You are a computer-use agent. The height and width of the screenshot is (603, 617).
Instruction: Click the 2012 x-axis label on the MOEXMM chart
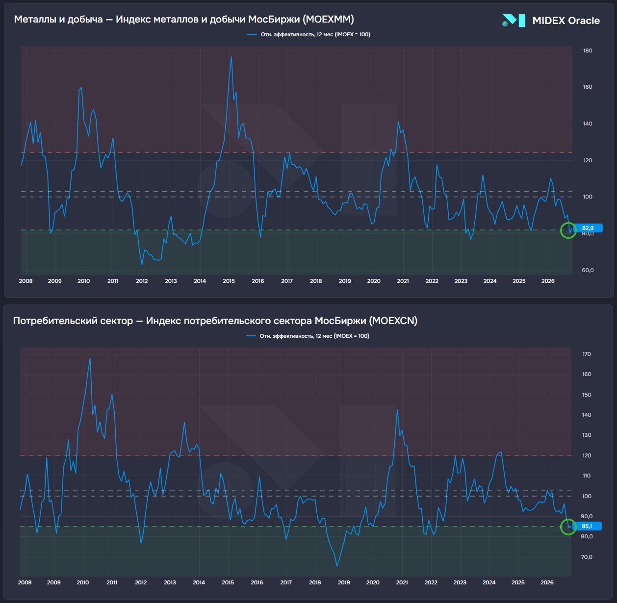coord(142,281)
